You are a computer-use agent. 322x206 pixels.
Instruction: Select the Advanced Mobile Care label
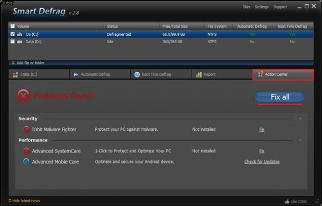click(55, 162)
